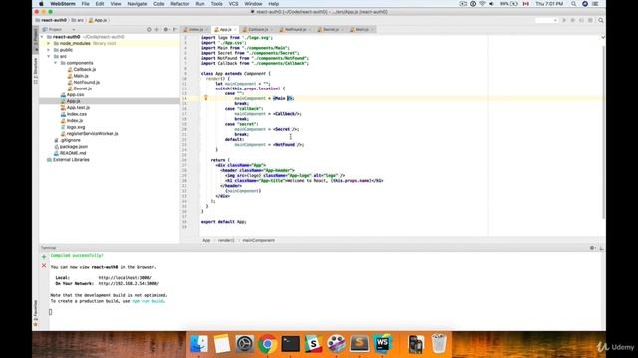Click the search everywhere magnifier in WebStorm toolbar
The height and width of the screenshot is (358, 638).
[x=600, y=20]
